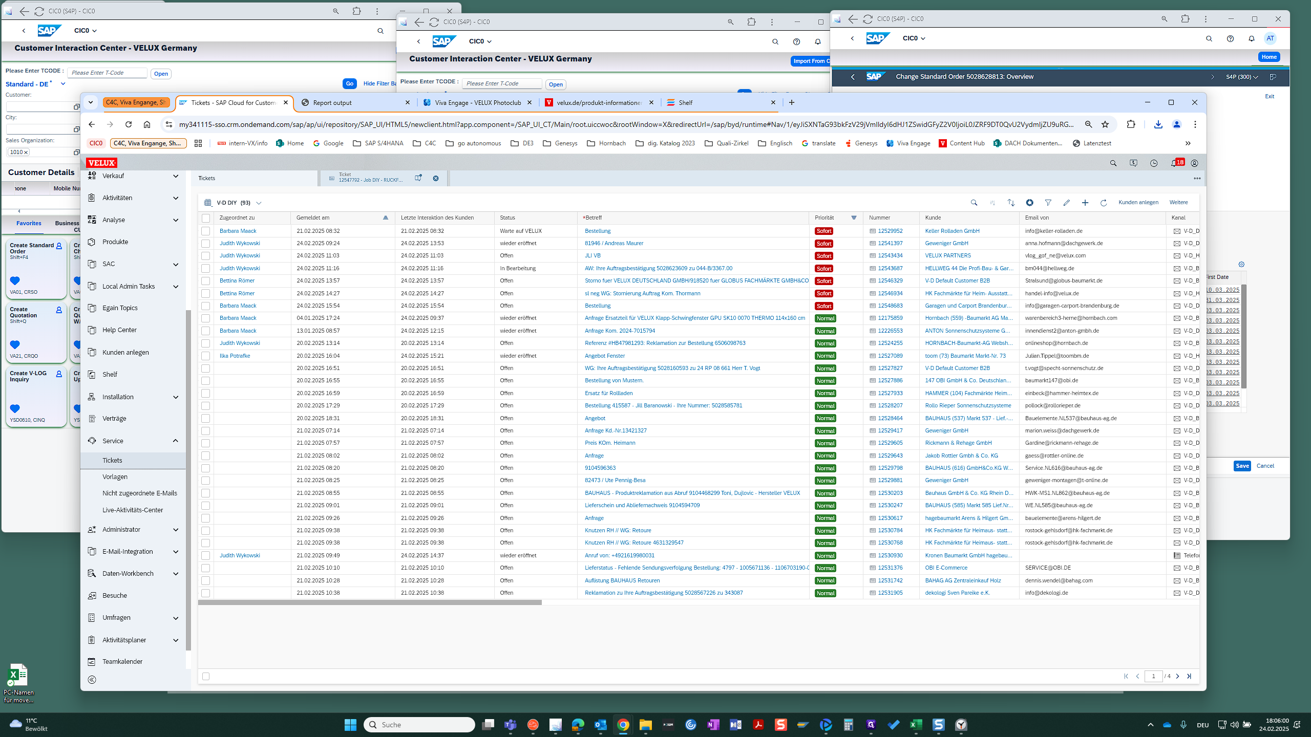
Task: Open Excel from the taskbar
Action: pyautogui.click(x=916, y=725)
